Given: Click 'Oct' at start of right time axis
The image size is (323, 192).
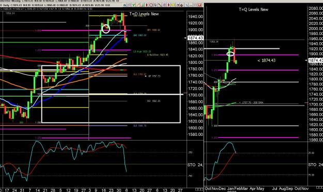Looking at the screenshot, I should click(x=208, y=188).
